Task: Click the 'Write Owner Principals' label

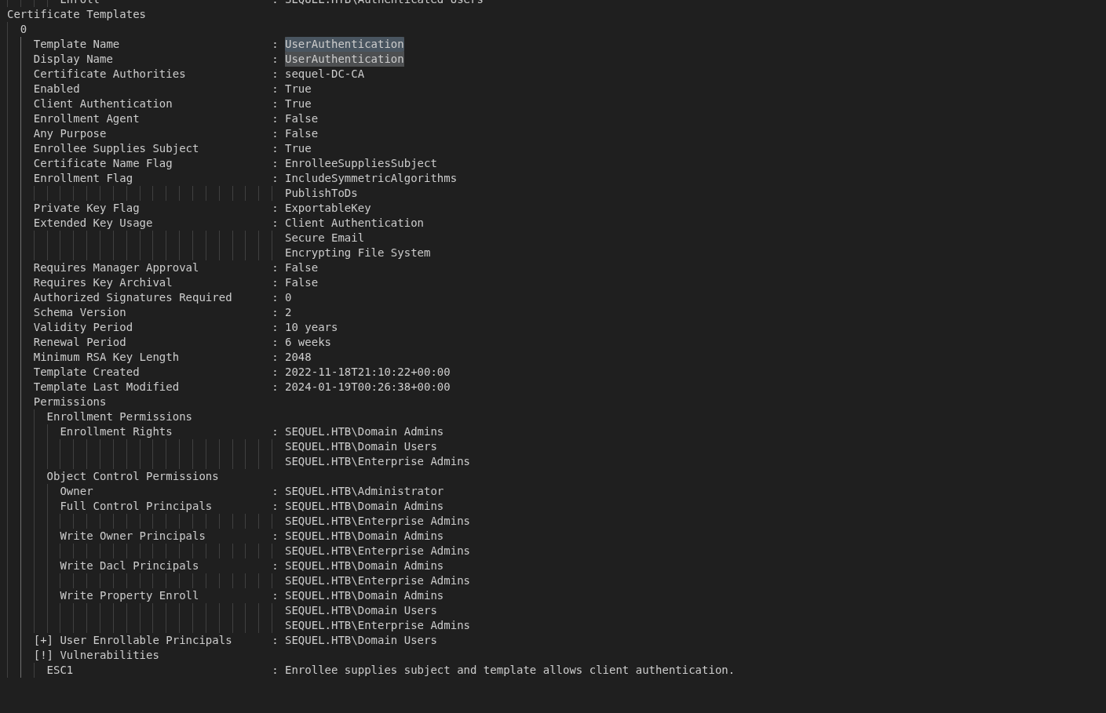Action: (x=133, y=536)
